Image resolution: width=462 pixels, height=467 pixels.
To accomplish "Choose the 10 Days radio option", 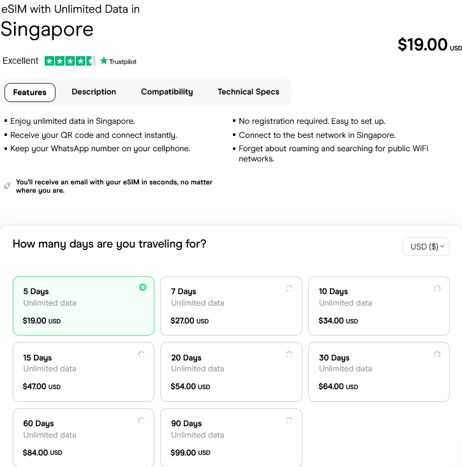I will pyautogui.click(x=437, y=288).
